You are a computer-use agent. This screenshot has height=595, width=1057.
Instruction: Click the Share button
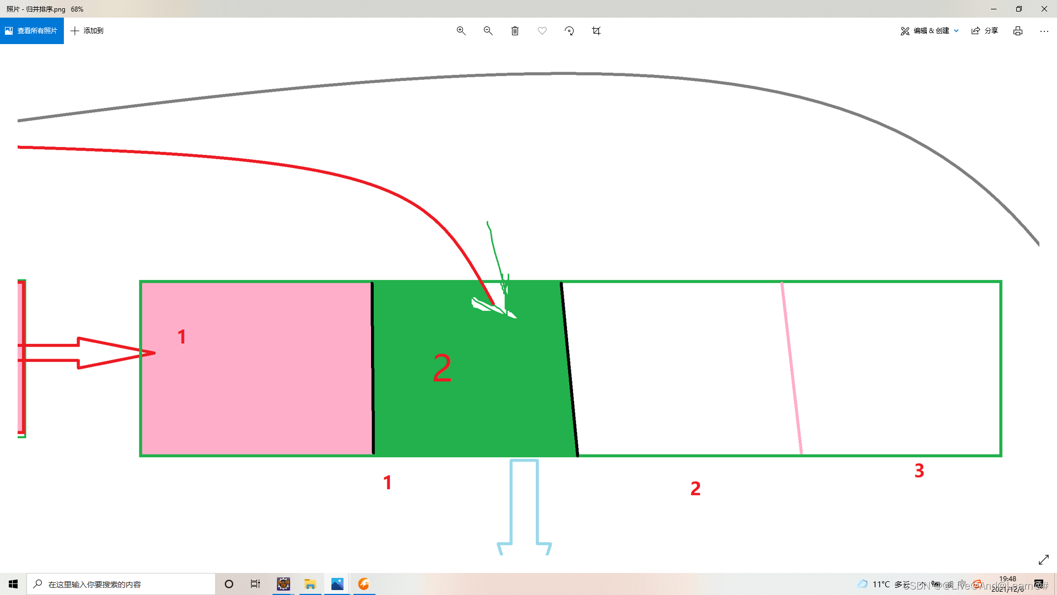pyautogui.click(x=985, y=31)
